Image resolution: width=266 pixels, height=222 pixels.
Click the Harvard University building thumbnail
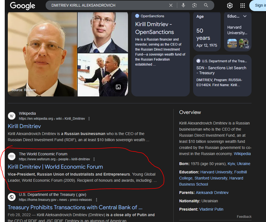(x=232, y=43)
